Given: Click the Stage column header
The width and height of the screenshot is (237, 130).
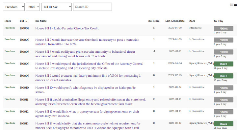Looking at the screenshot, I should click(x=192, y=21).
